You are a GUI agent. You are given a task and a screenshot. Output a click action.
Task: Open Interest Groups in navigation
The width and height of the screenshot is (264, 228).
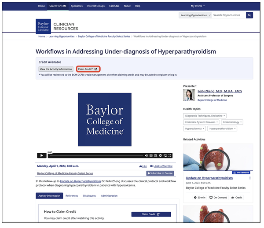96,6
